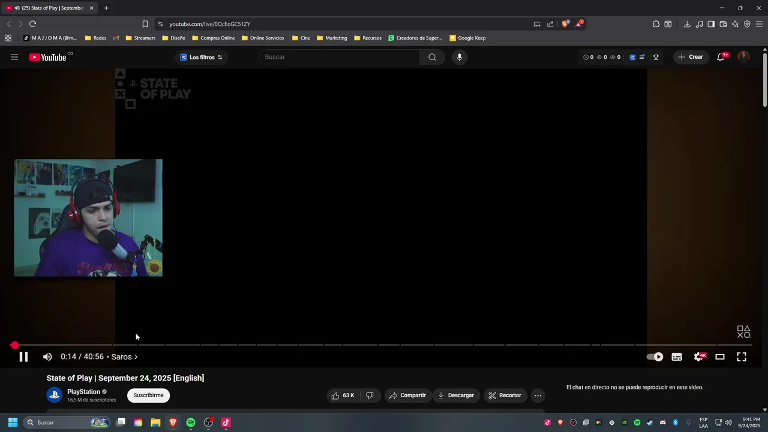Click the browser address bar URL
This screenshot has height=432, width=768.
209,24
